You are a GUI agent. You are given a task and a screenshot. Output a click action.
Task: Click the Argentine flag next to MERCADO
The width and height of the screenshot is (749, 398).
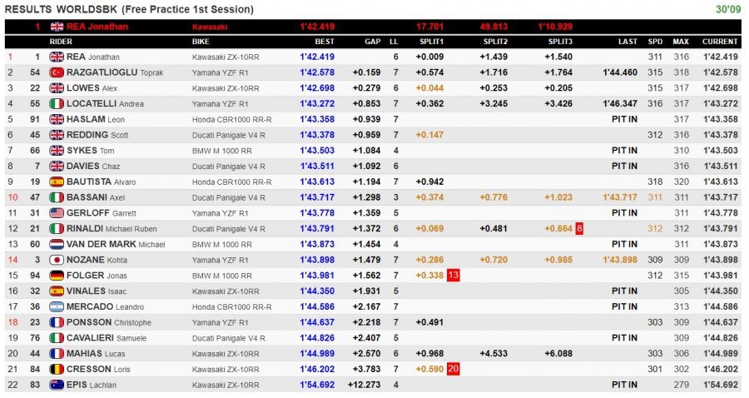tap(57, 306)
